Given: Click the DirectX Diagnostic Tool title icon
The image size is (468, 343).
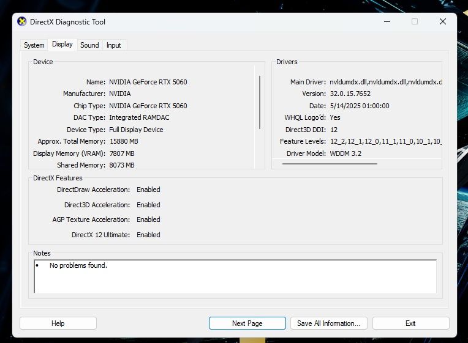Looking at the screenshot, I should pyautogui.click(x=22, y=21).
